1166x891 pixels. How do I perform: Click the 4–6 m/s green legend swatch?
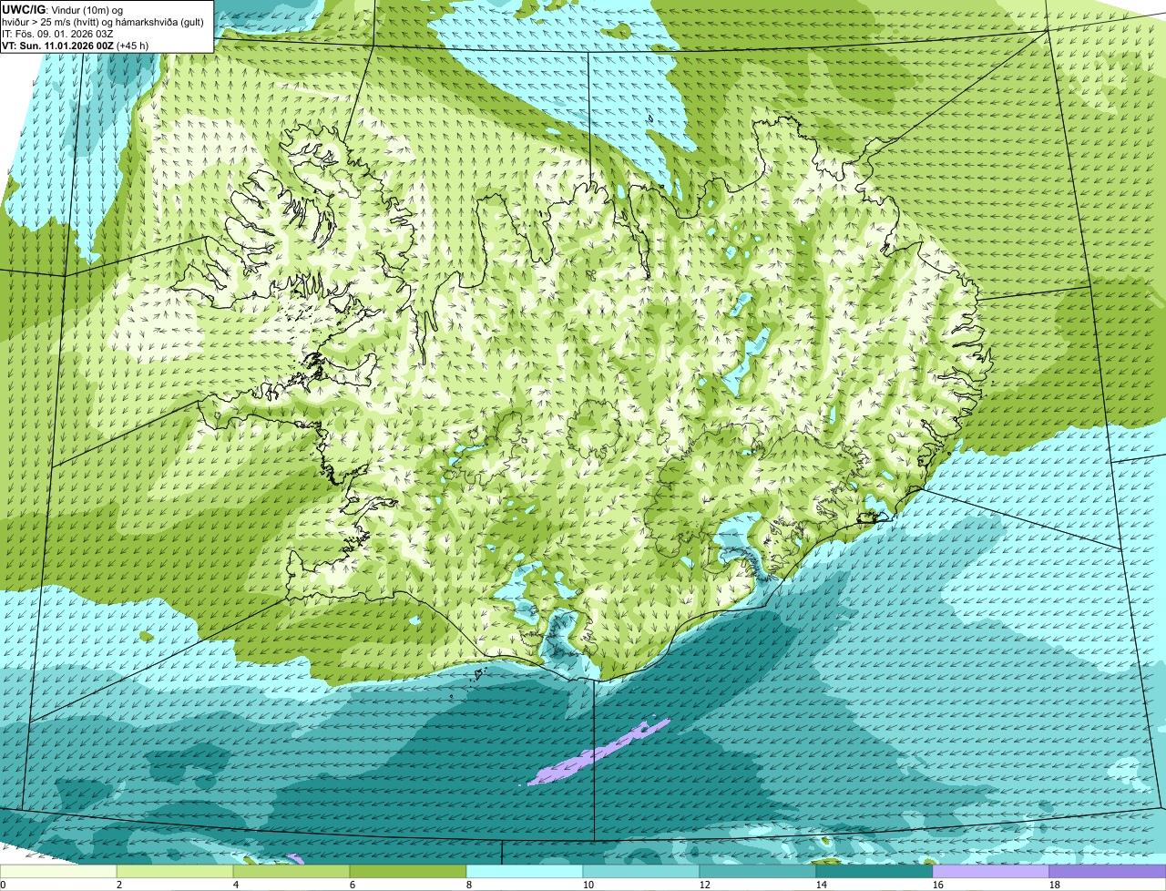pyautogui.click(x=291, y=872)
